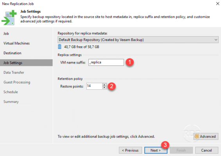The width and height of the screenshot is (221, 156).
Task: Cancel the replication job wizard
Action: pyautogui.click(x=207, y=150)
